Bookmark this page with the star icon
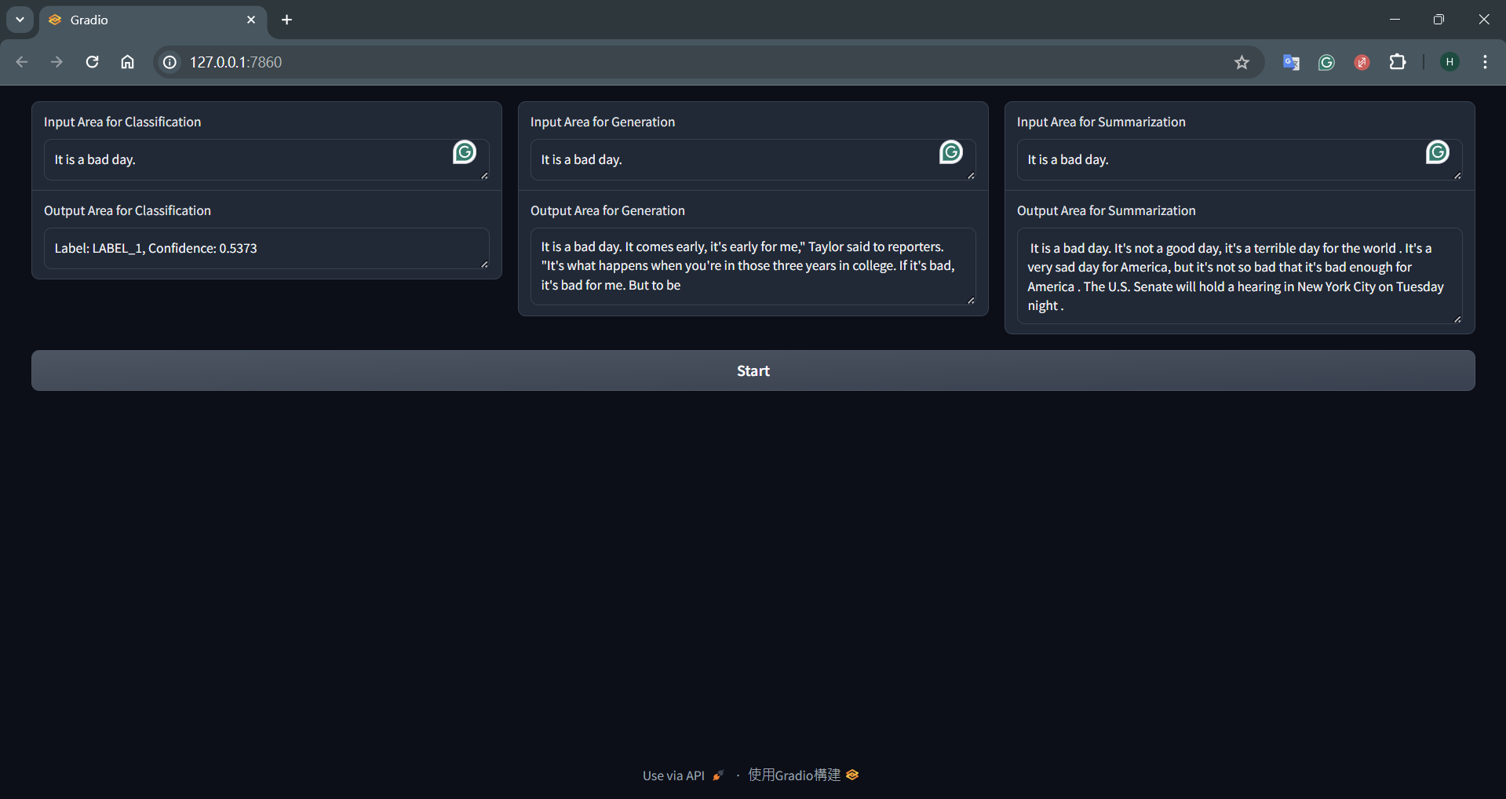Viewport: 1506px width, 799px height. (x=1242, y=62)
